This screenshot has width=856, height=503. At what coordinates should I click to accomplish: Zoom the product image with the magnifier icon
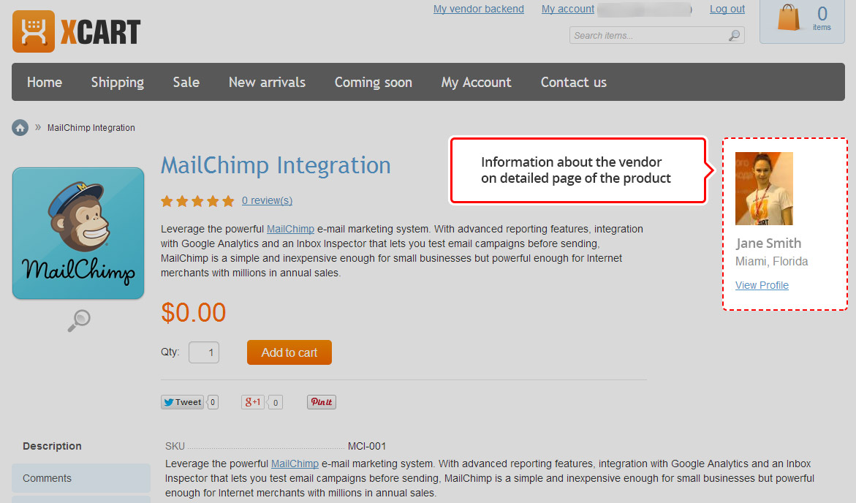point(79,320)
